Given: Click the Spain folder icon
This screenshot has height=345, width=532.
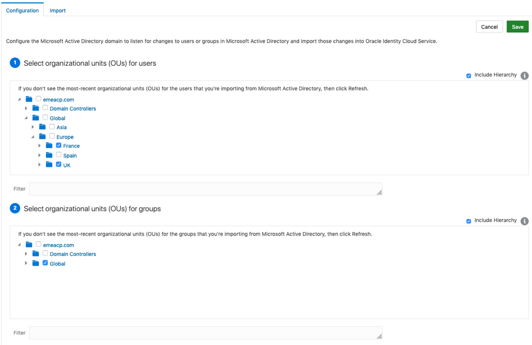Looking at the screenshot, I should coord(49,155).
